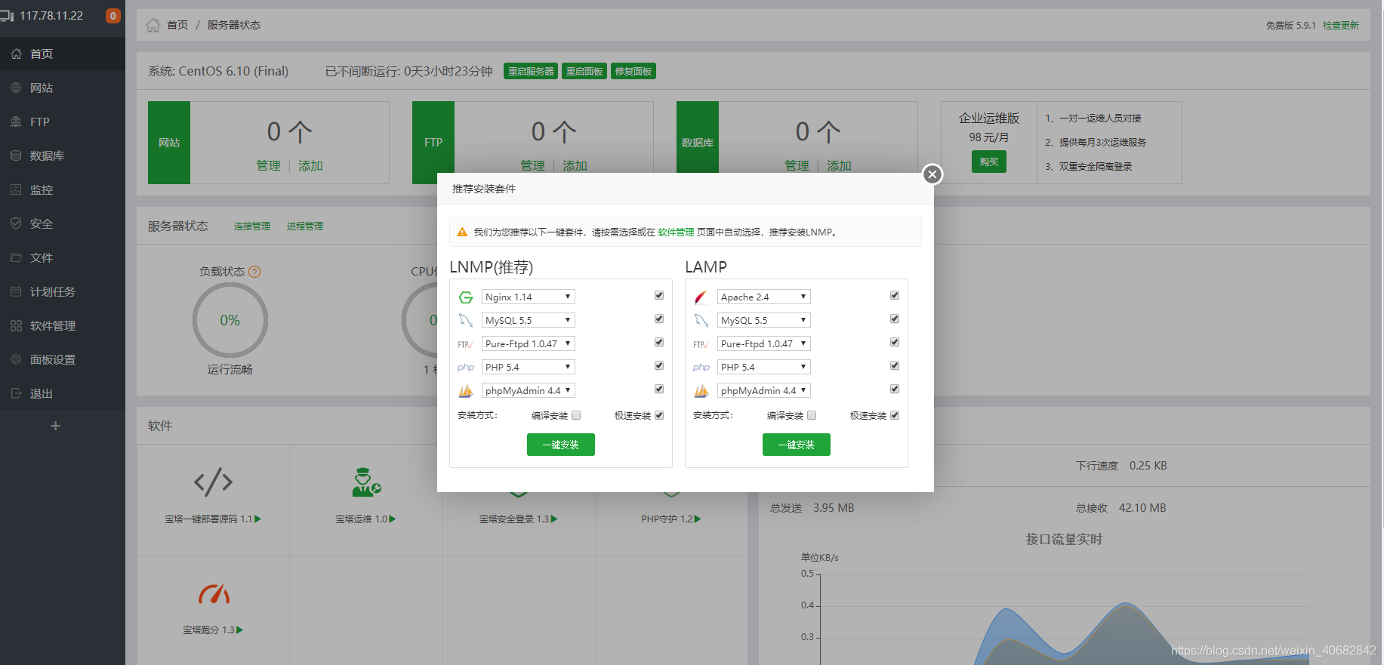The width and height of the screenshot is (1384, 665).
Task: Close the 推荐安装套件 dialog
Action: tap(932, 174)
